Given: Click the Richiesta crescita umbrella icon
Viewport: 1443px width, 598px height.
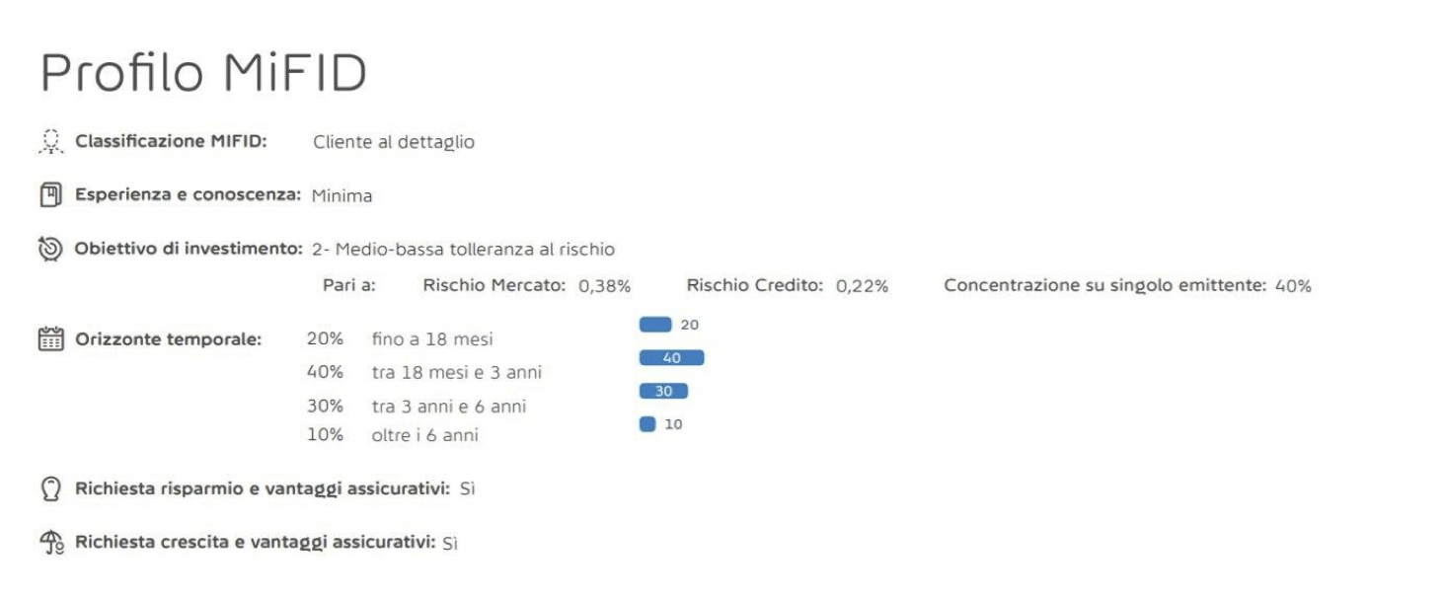Looking at the screenshot, I should point(51,543).
